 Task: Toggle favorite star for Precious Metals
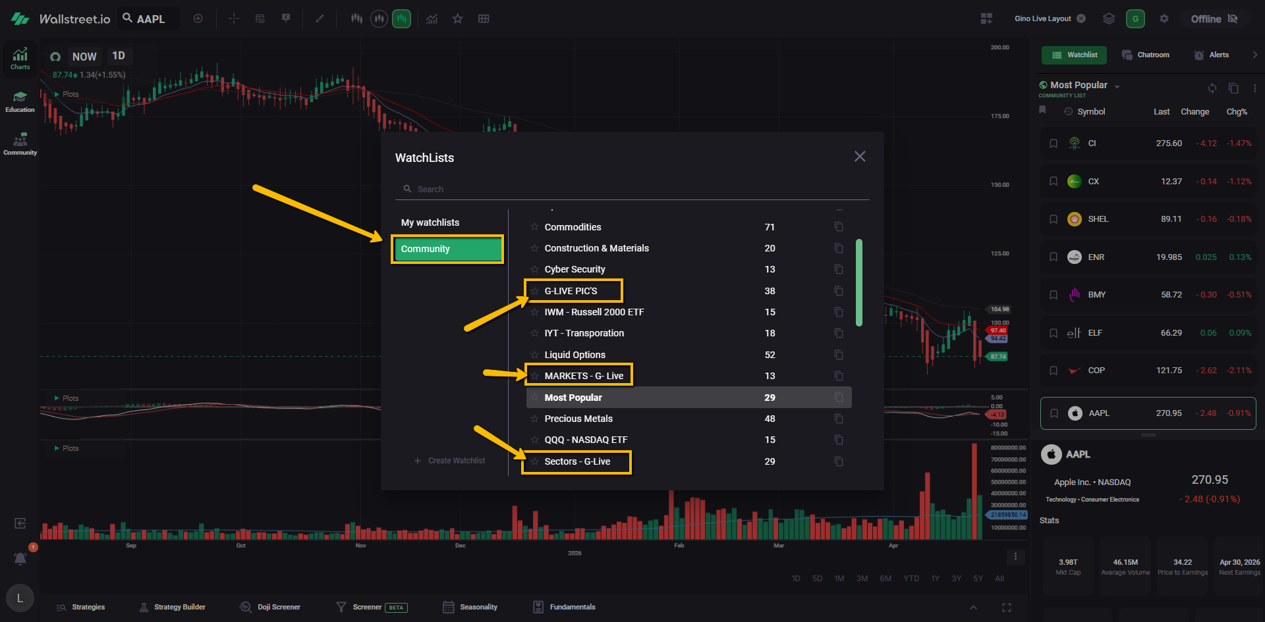click(x=534, y=419)
